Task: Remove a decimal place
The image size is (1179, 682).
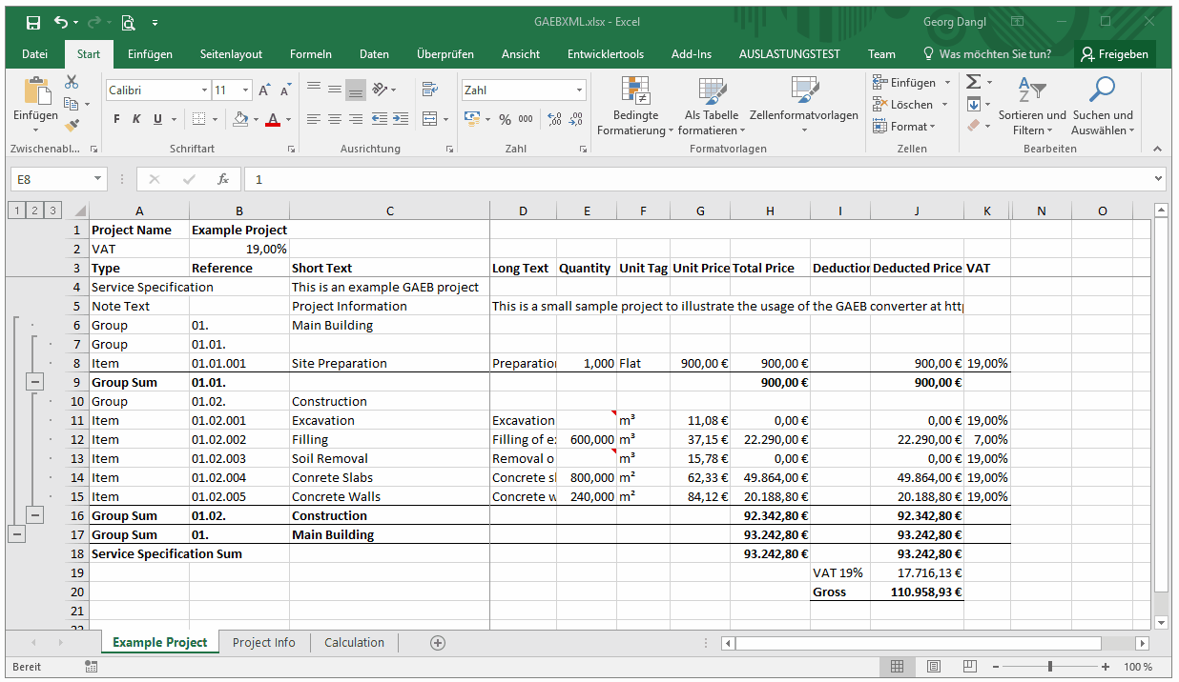Action: [575, 119]
